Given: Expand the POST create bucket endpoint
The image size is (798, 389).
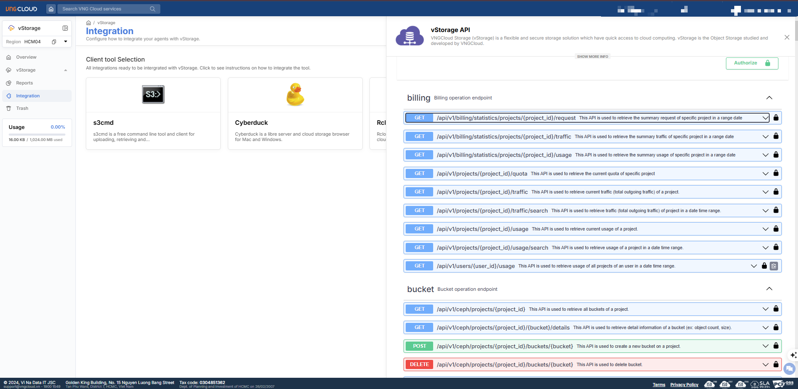Looking at the screenshot, I should (x=765, y=346).
